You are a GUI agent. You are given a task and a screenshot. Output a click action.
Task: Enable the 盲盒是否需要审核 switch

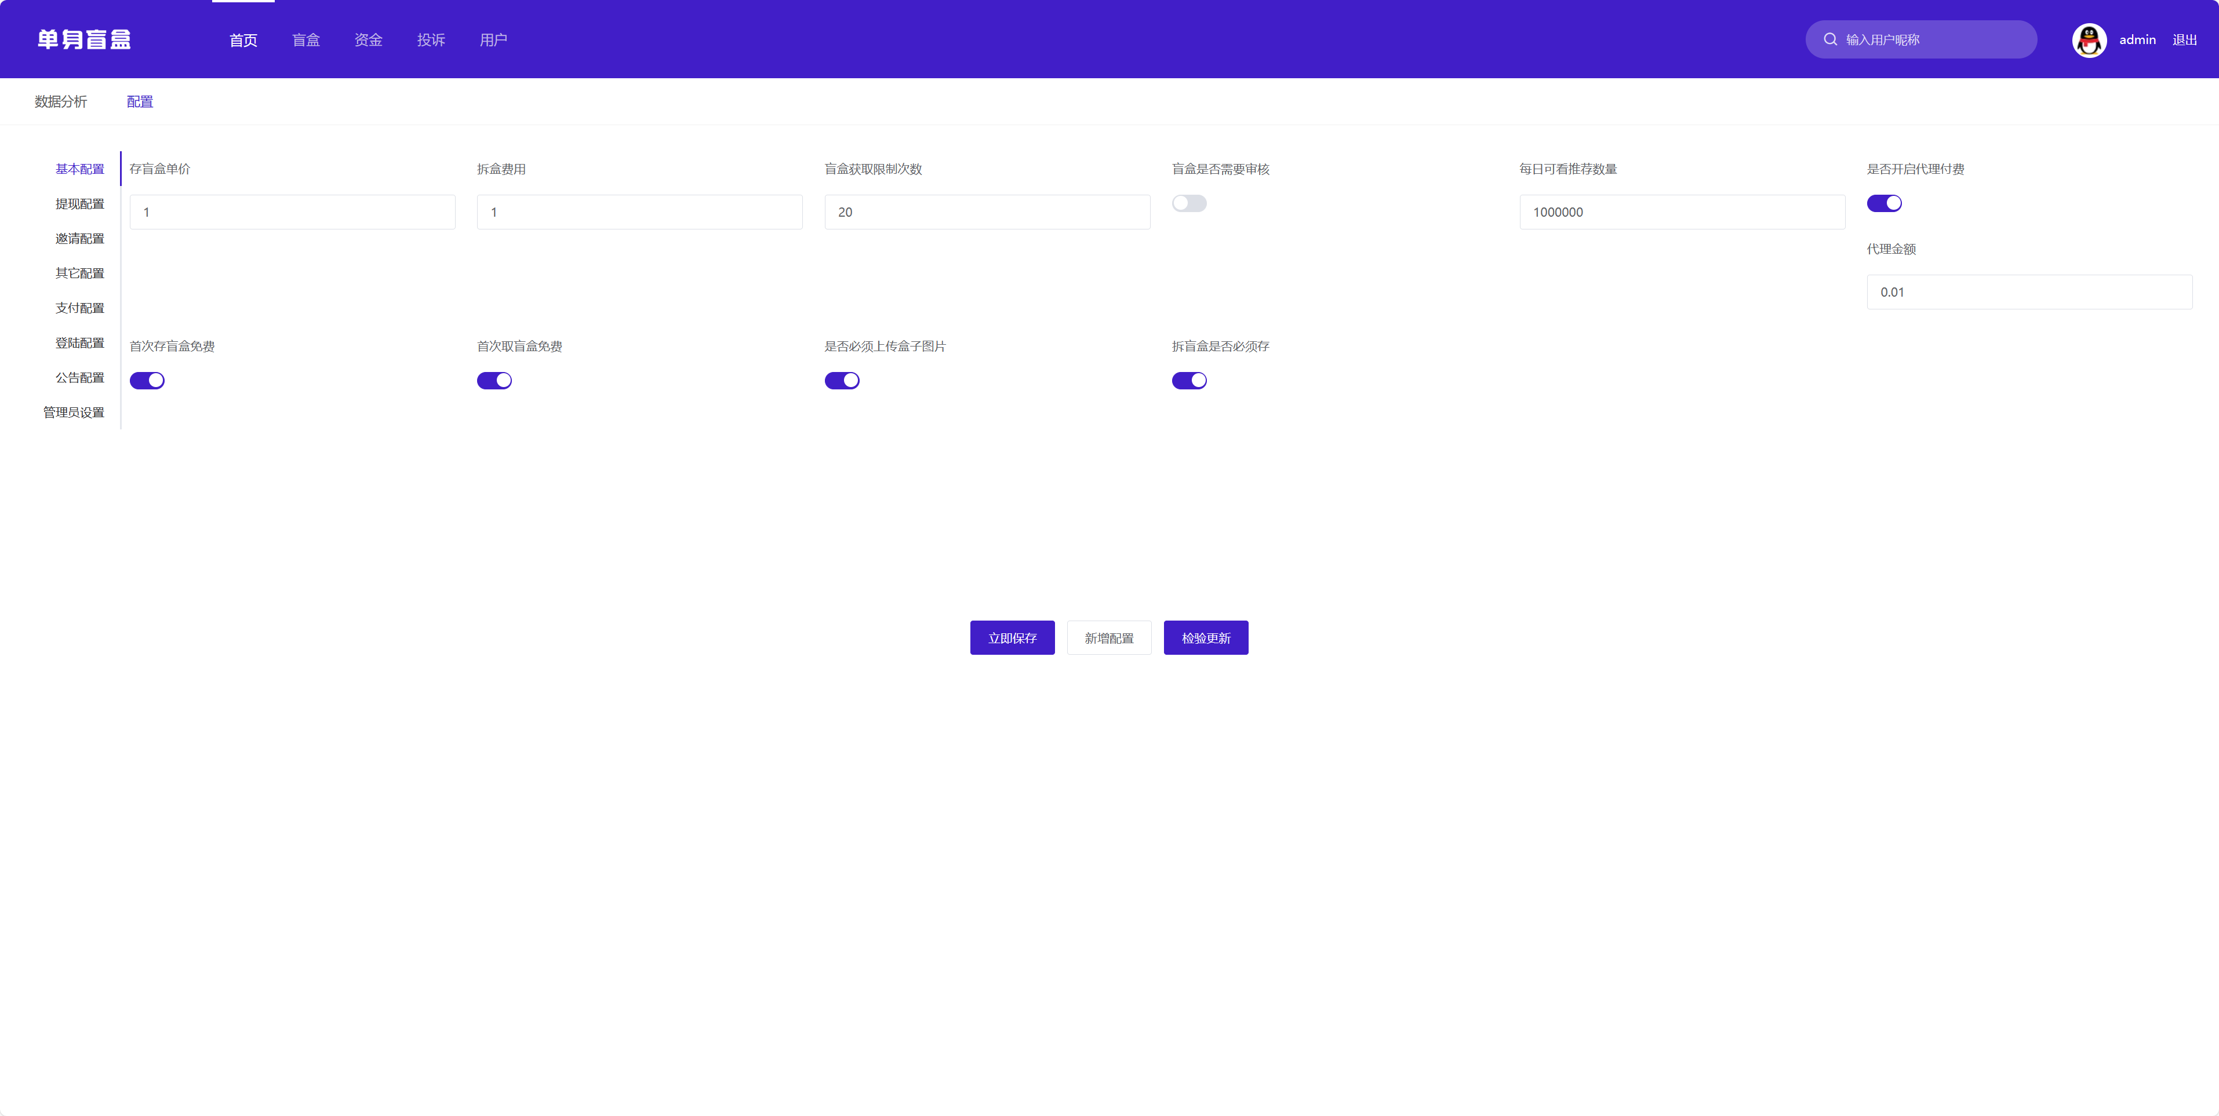coord(1189,203)
